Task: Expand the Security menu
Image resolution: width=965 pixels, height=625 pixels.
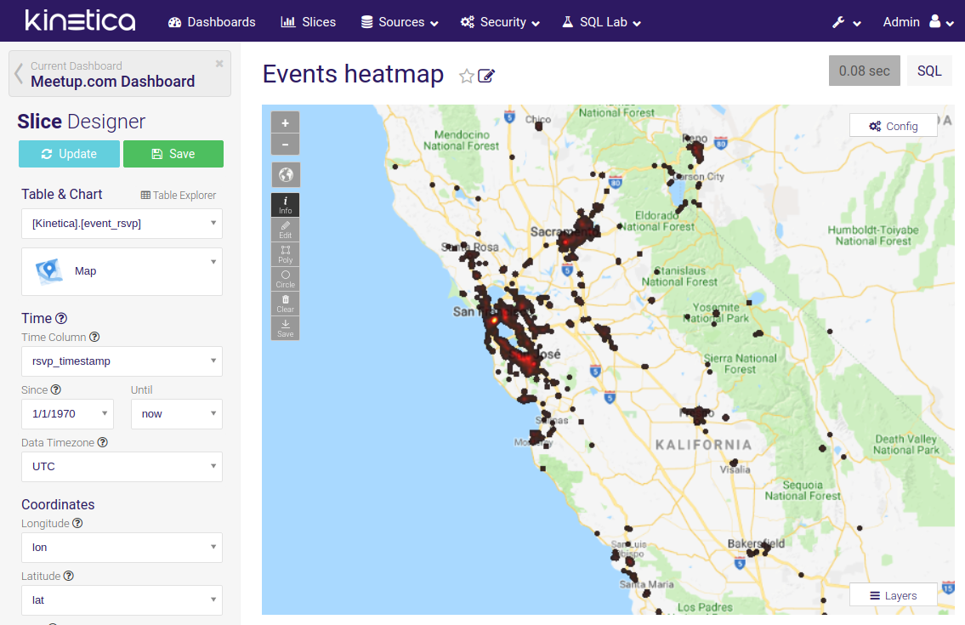Action: click(500, 22)
